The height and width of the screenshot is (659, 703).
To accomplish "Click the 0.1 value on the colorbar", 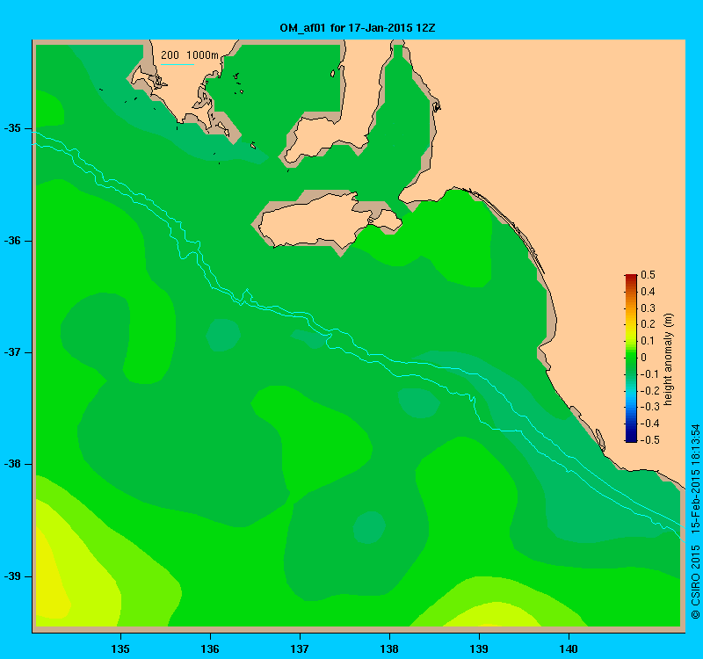I will [648, 341].
